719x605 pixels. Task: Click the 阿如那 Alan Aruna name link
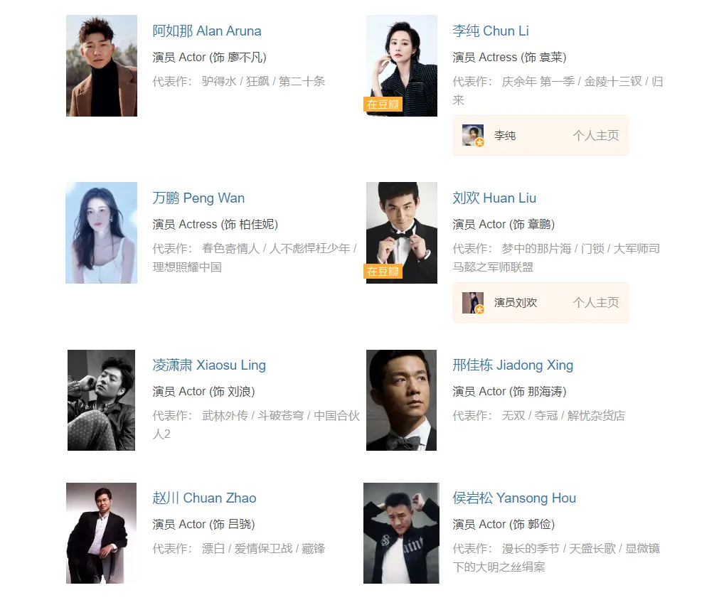[207, 31]
